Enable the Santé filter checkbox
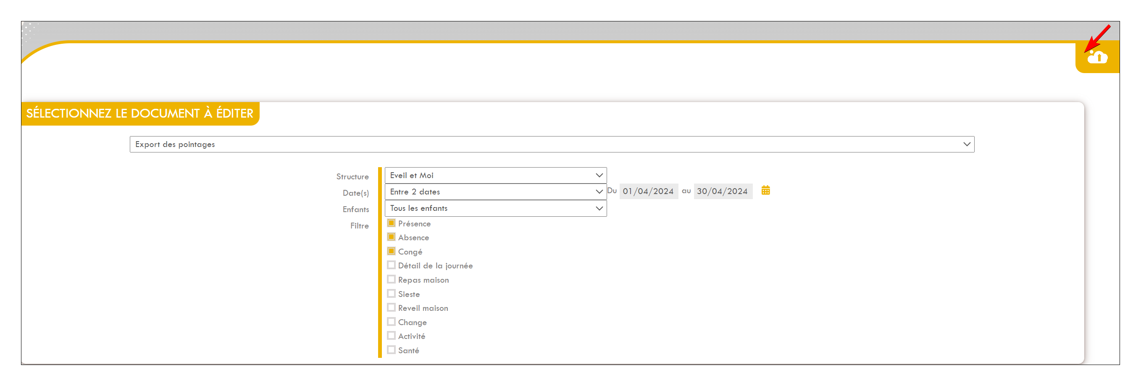This screenshot has width=1141, height=386. pos(391,350)
